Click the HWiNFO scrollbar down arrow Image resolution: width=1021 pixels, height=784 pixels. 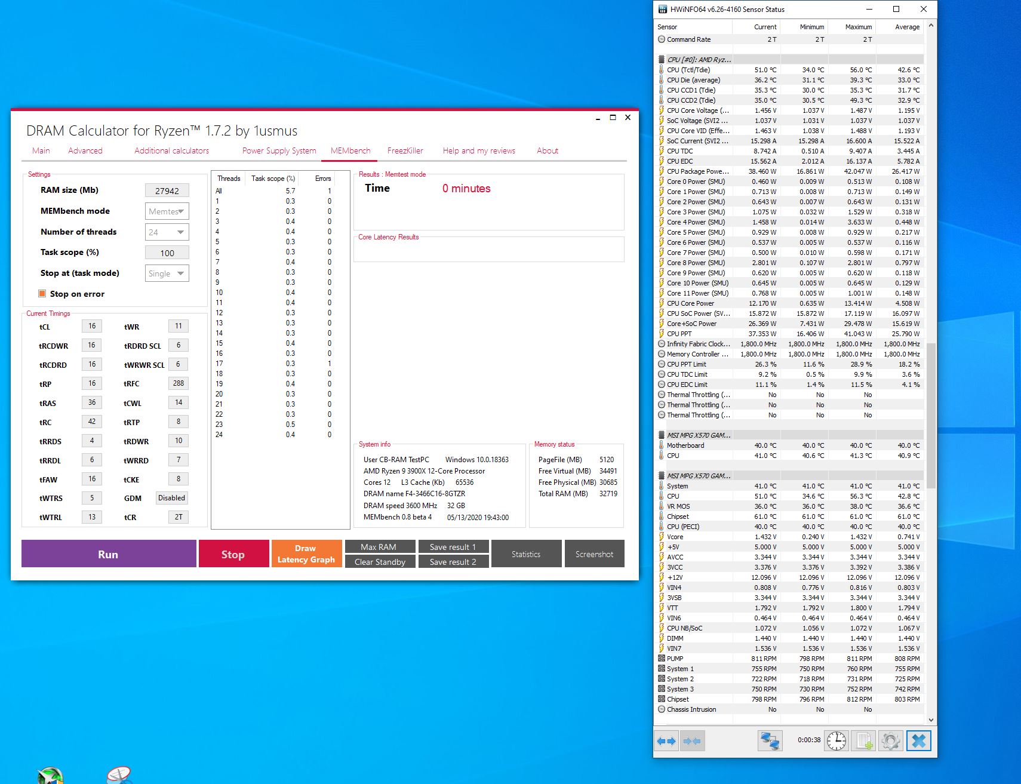click(930, 720)
